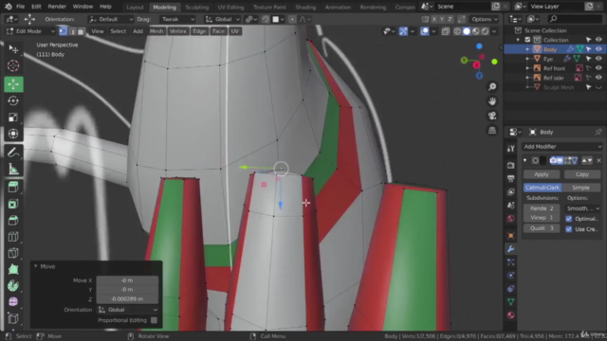Select the Select Box tool
Viewport: 607px width, 341px height.
coord(13,48)
